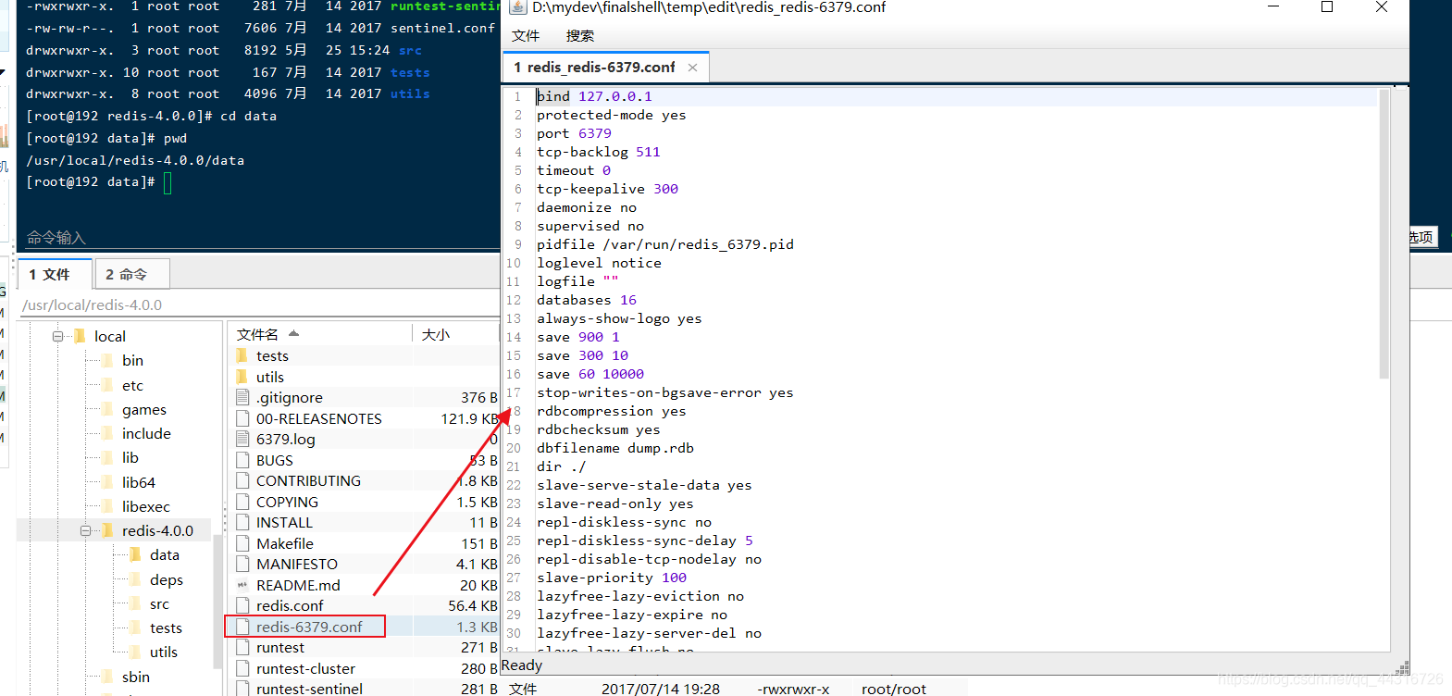Click the 选项 button behind the editor
Viewport: 1452px width, 696px height.
tap(1422, 237)
